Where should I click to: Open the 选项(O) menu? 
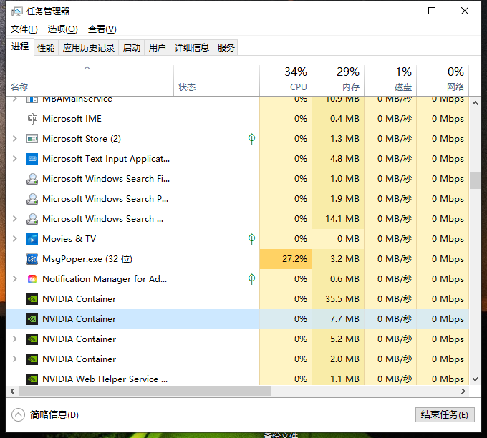[62, 29]
